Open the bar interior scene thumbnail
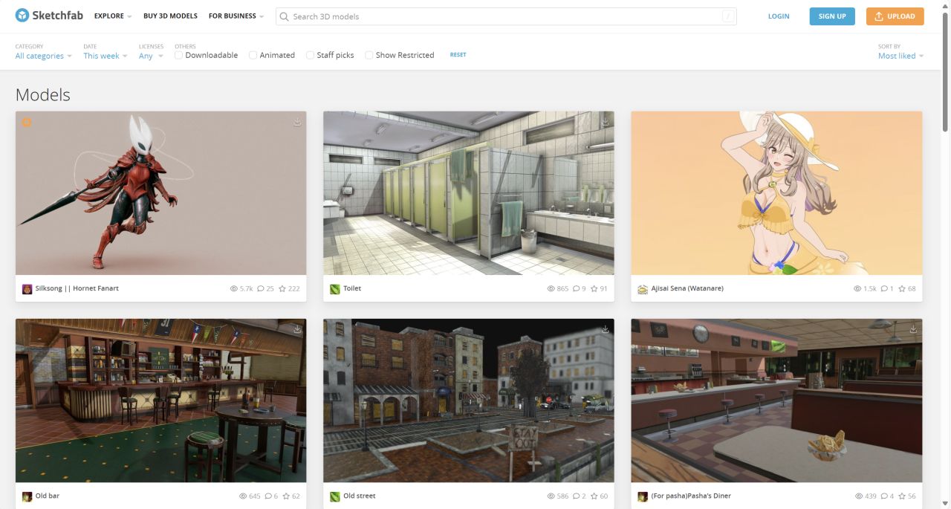This screenshot has height=509, width=951. (x=161, y=401)
